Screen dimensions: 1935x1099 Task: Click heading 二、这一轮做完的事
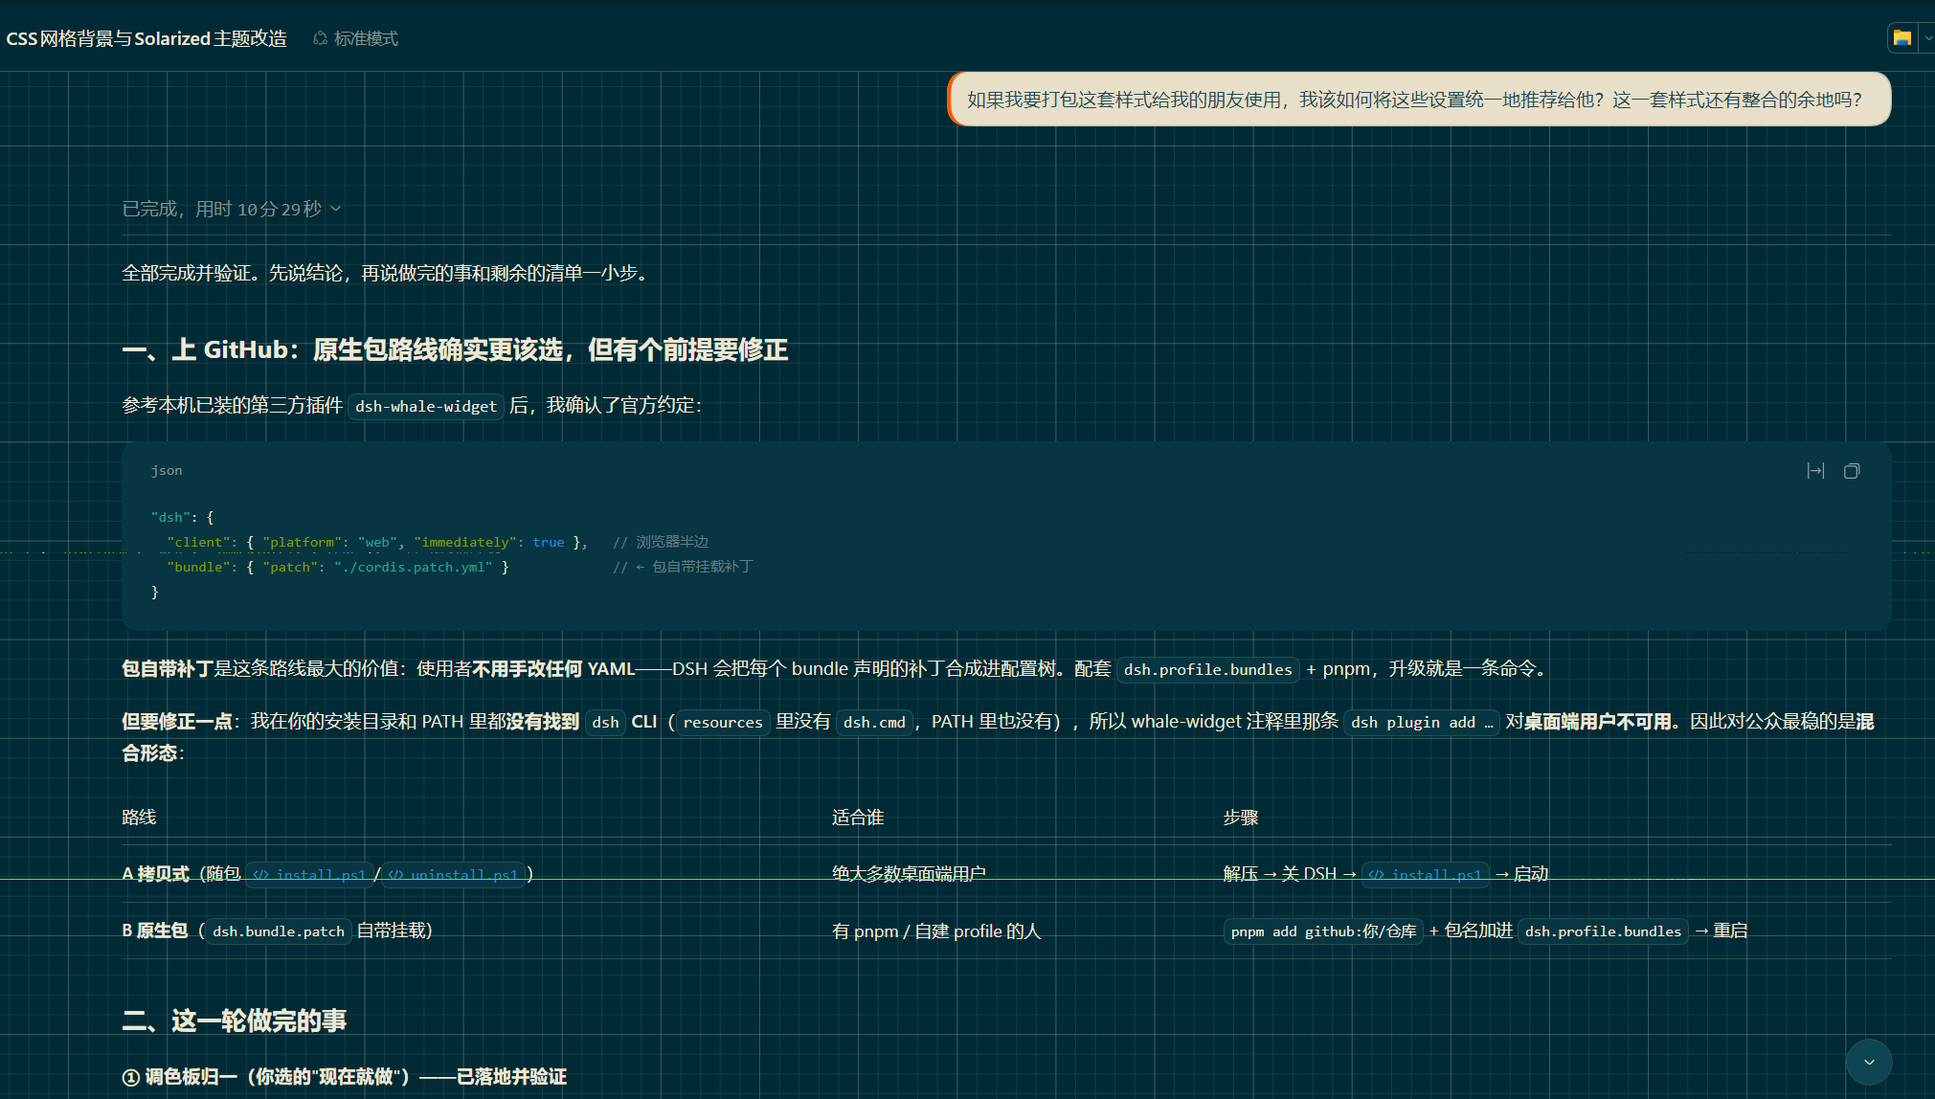[235, 1020]
